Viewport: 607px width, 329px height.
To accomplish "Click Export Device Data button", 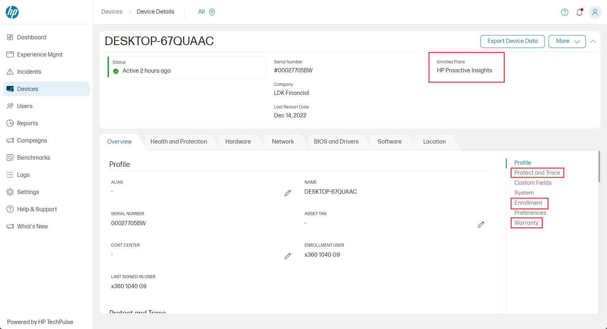I will [512, 41].
